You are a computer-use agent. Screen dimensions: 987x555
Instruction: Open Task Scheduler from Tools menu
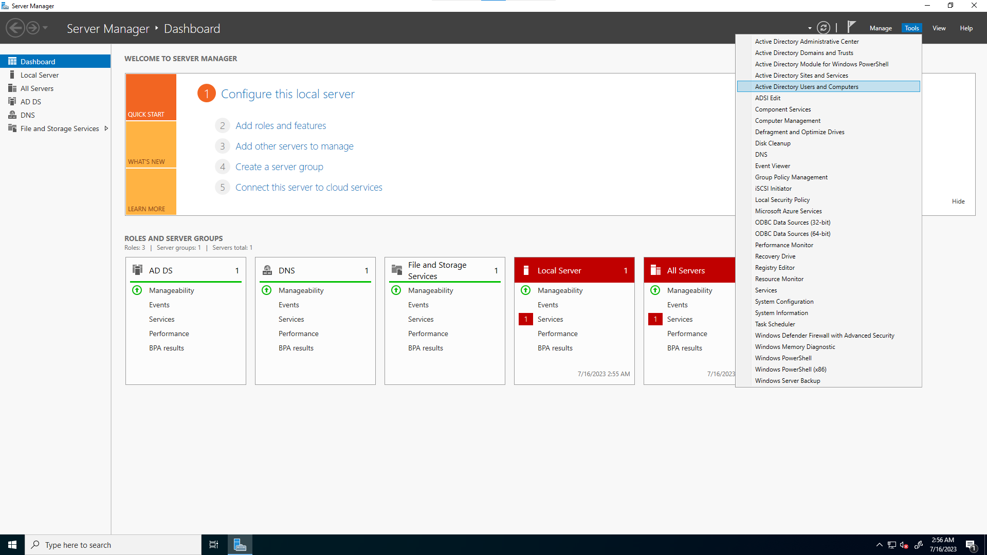point(828,324)
